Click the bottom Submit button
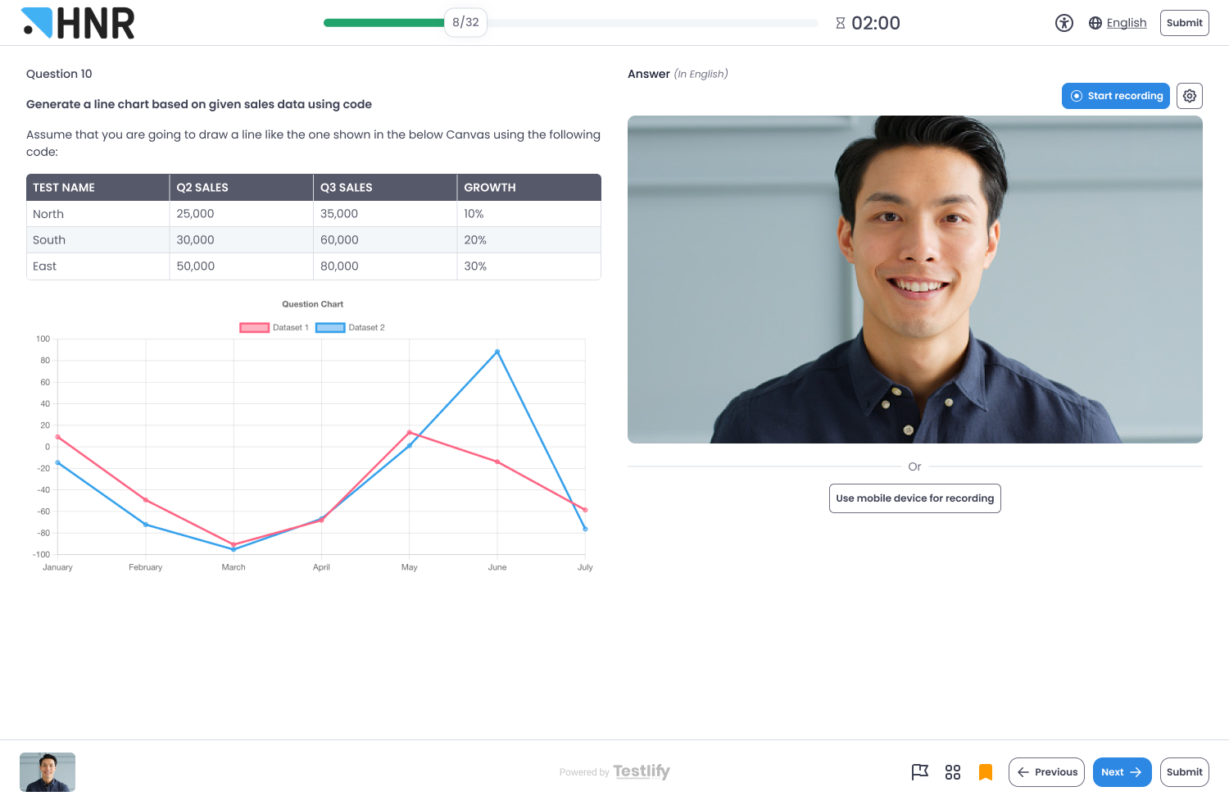 point(1185,772)
